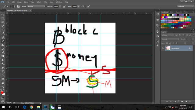Create adjustment layer menu button
195x110 pixels.
click(x=179, y=101)
